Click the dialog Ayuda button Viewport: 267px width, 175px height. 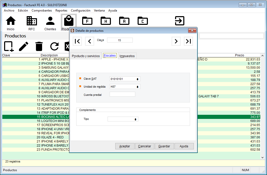(184, 146)
